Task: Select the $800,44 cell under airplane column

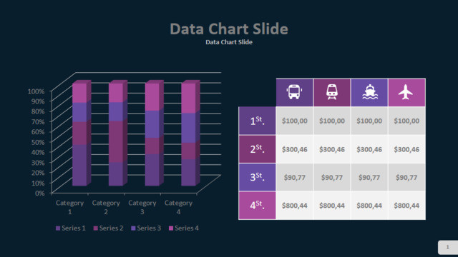Action: click(x=407, y=206)
